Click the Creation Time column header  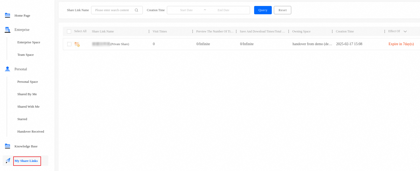[345, 31]
